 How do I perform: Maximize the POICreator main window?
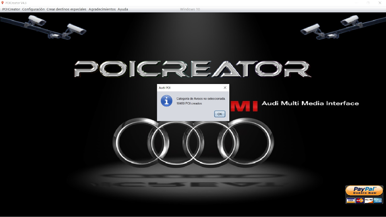(368, 3)
